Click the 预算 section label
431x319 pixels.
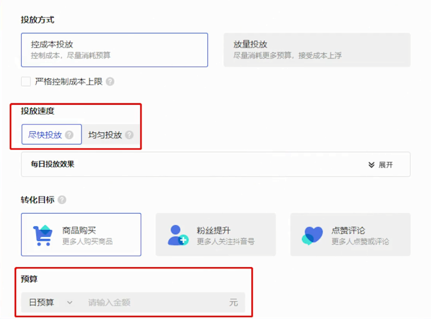pos(29,279)
